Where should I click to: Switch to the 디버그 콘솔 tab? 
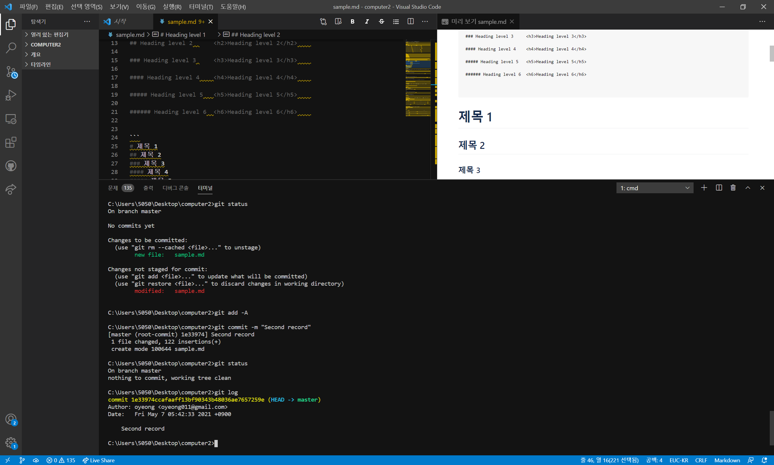pos(175,188)
